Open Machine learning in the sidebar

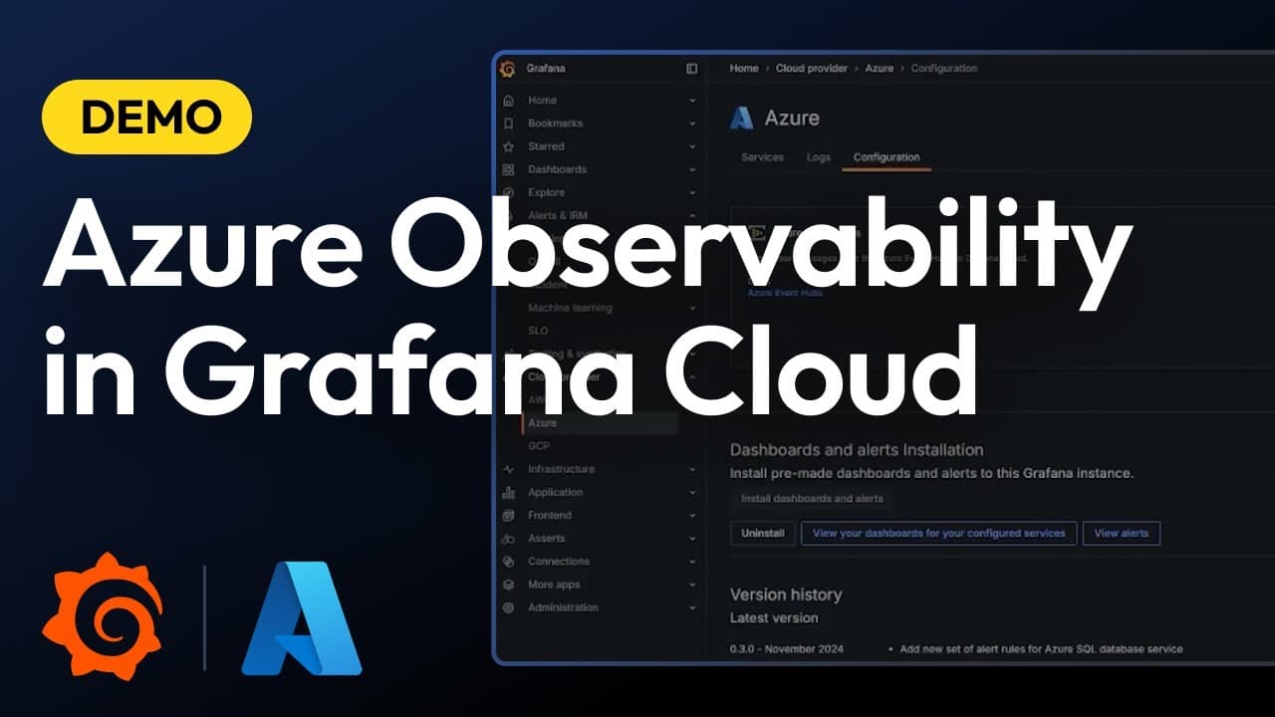(x=570, y=308)
